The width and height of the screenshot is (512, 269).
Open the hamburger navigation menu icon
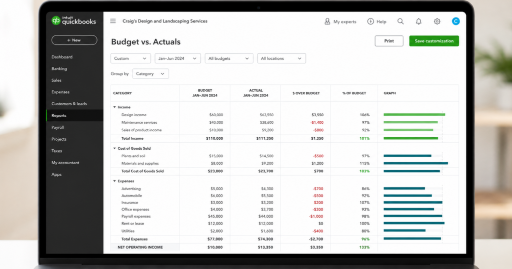point(113,21)
